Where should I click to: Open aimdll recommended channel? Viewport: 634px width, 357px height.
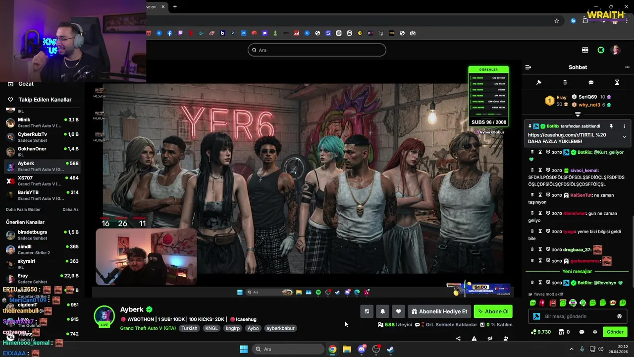click(x=42, y=249)
